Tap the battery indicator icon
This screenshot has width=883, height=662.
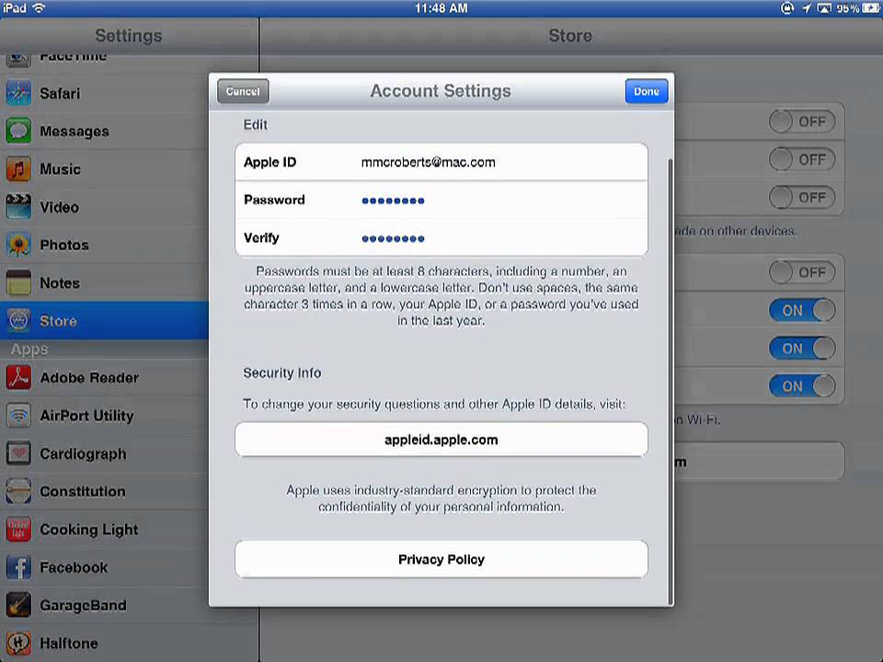tap(871, 8)
